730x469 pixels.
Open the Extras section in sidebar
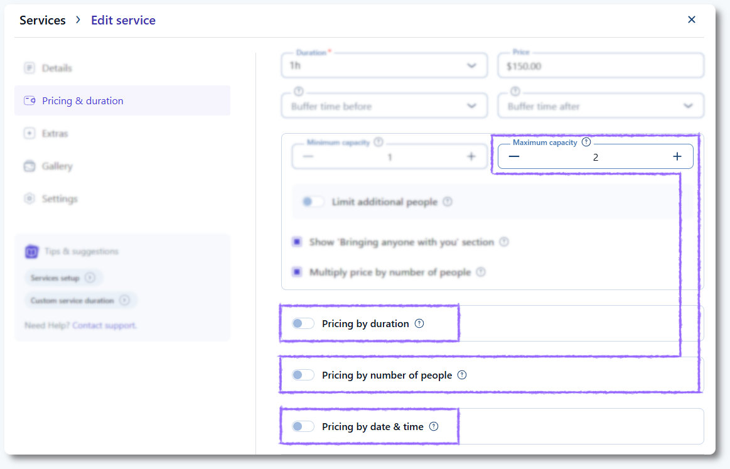pyautogui.click(x=55, y=134)
